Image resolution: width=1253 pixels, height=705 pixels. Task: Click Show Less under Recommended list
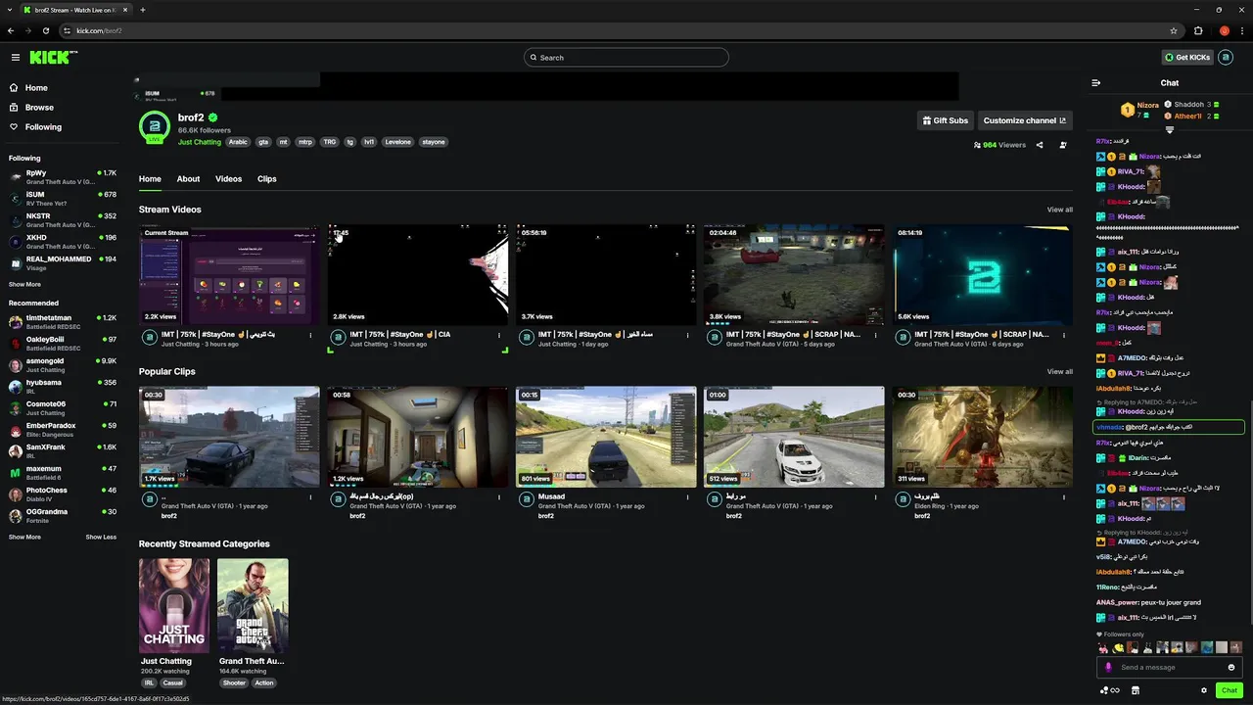pyautogui.click(x=101, y=537)
